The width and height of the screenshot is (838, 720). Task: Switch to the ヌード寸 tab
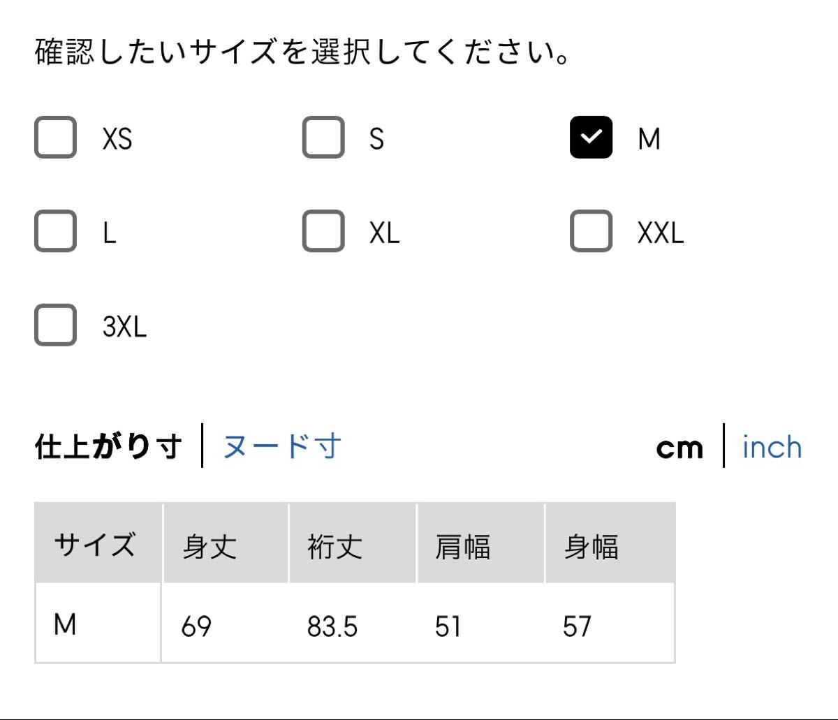[282, 446]
